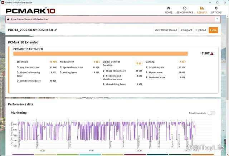This screenshot has height=156, width=229.
Task: Click the Compare button
Action: pyautogui.click(x=187, y=30)
